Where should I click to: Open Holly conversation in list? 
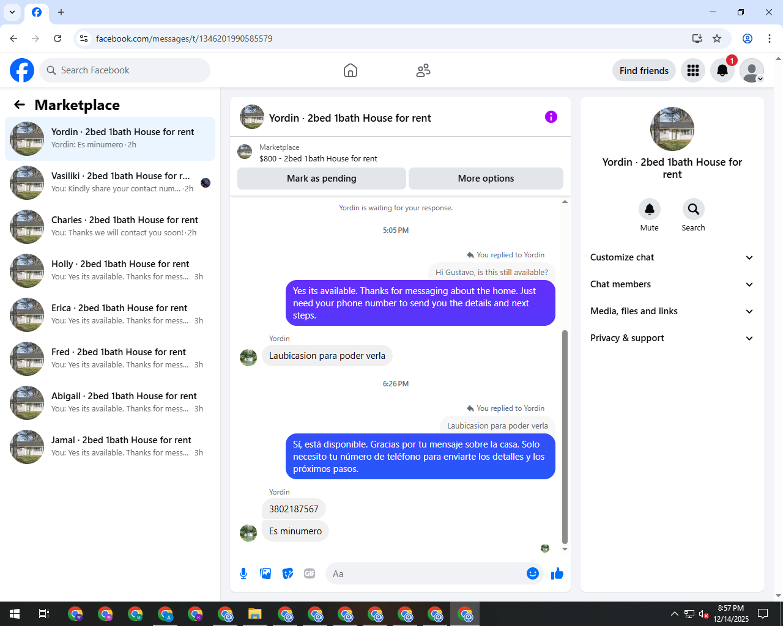click(110, 271)
